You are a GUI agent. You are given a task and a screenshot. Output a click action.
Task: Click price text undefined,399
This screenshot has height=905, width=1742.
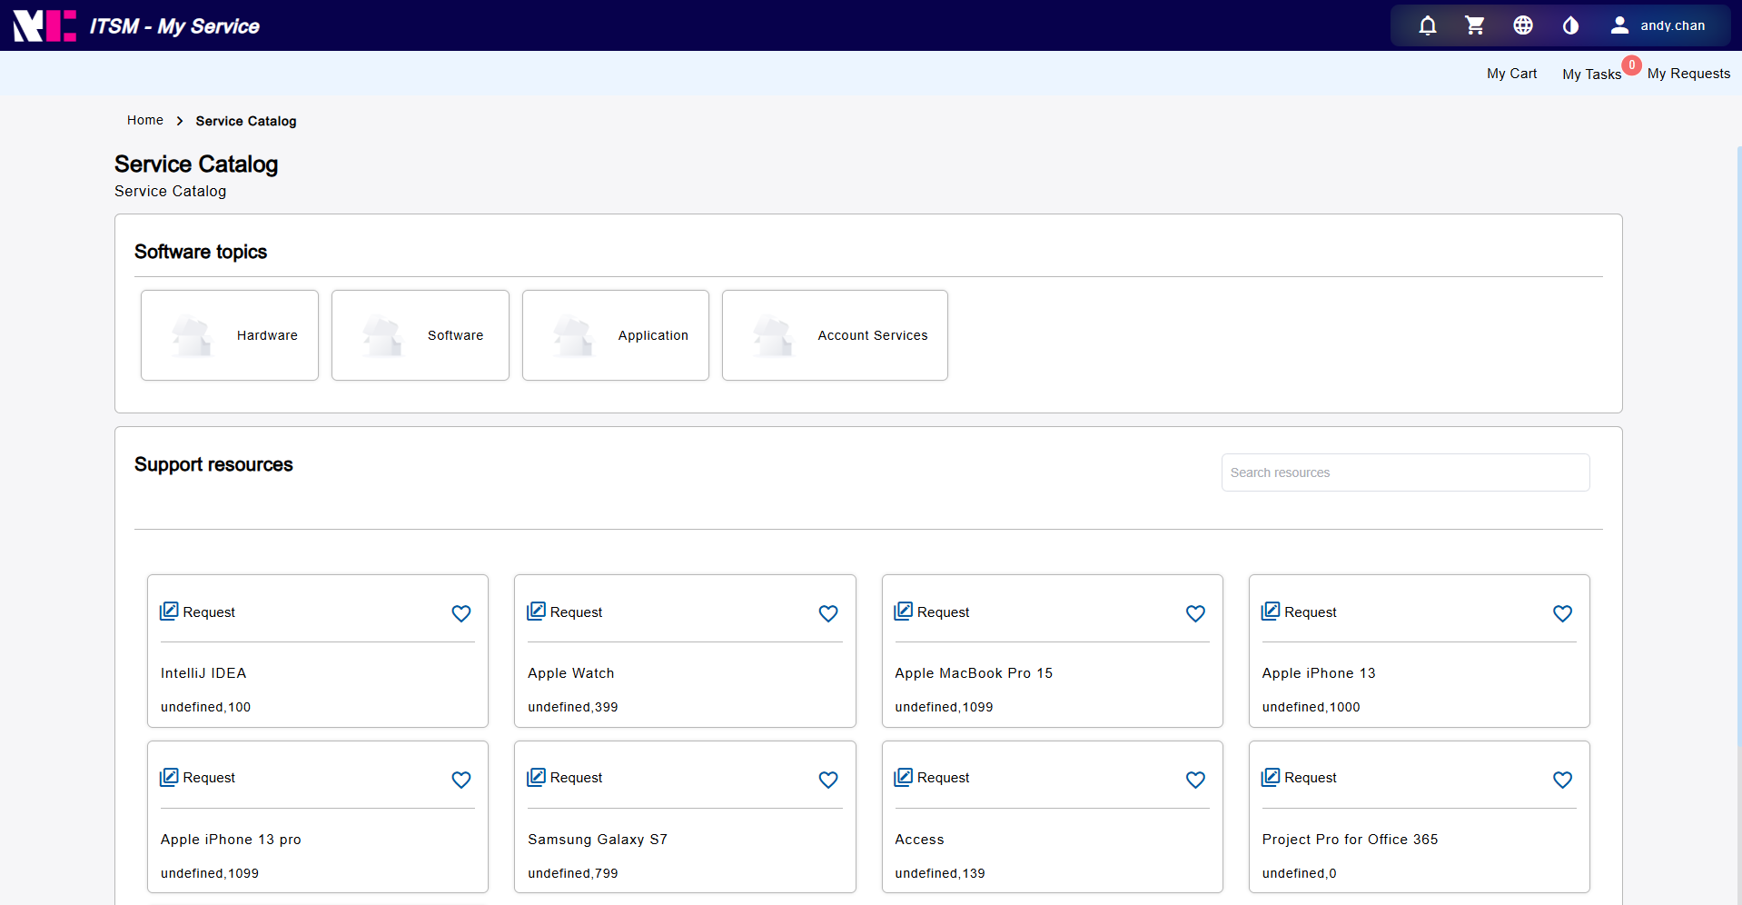[573, 707]
